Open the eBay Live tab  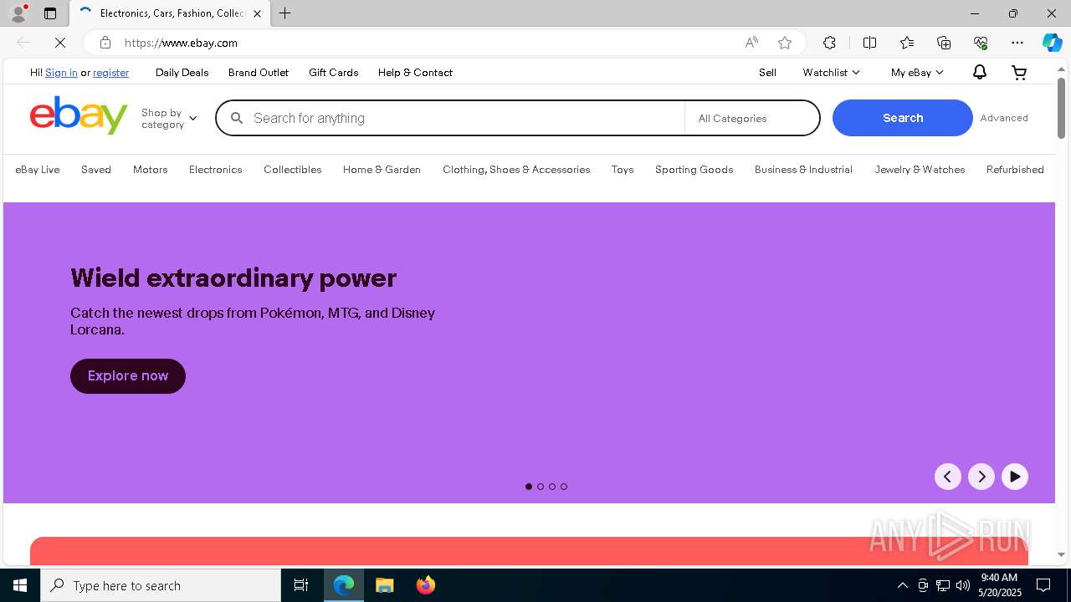point(38,170)
